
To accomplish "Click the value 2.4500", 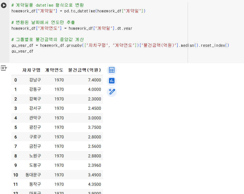I will (x=94, y=108).
